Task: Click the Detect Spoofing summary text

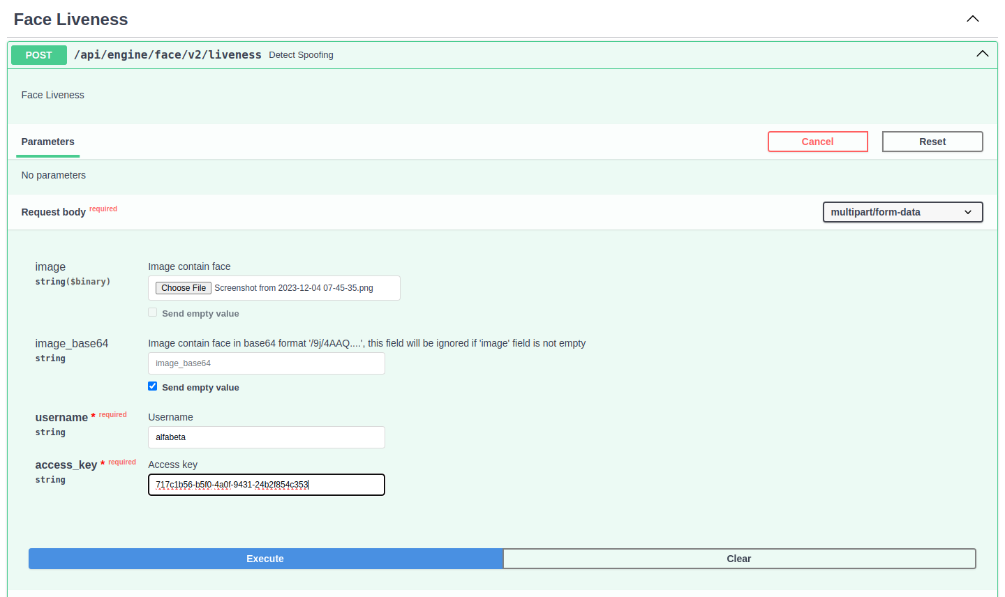Action: [301, 55]
